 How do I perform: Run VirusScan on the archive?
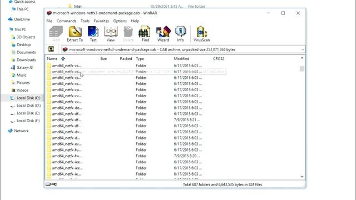pyautogui.click(x=201, y=34)
